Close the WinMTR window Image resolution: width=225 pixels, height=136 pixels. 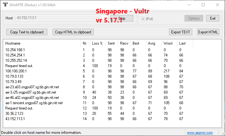tap(218, 5)
